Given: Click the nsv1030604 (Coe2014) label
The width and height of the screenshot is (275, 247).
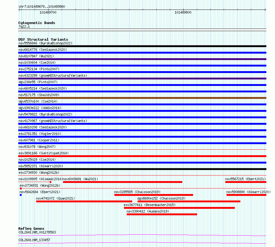Looking at the screenshot, I should [37, 63].
